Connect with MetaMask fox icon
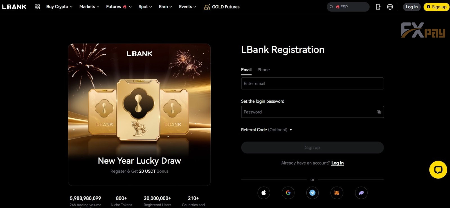 coord(337,193)
